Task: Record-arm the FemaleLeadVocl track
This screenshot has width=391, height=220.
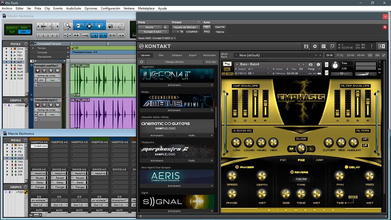Action: (38, 71)
